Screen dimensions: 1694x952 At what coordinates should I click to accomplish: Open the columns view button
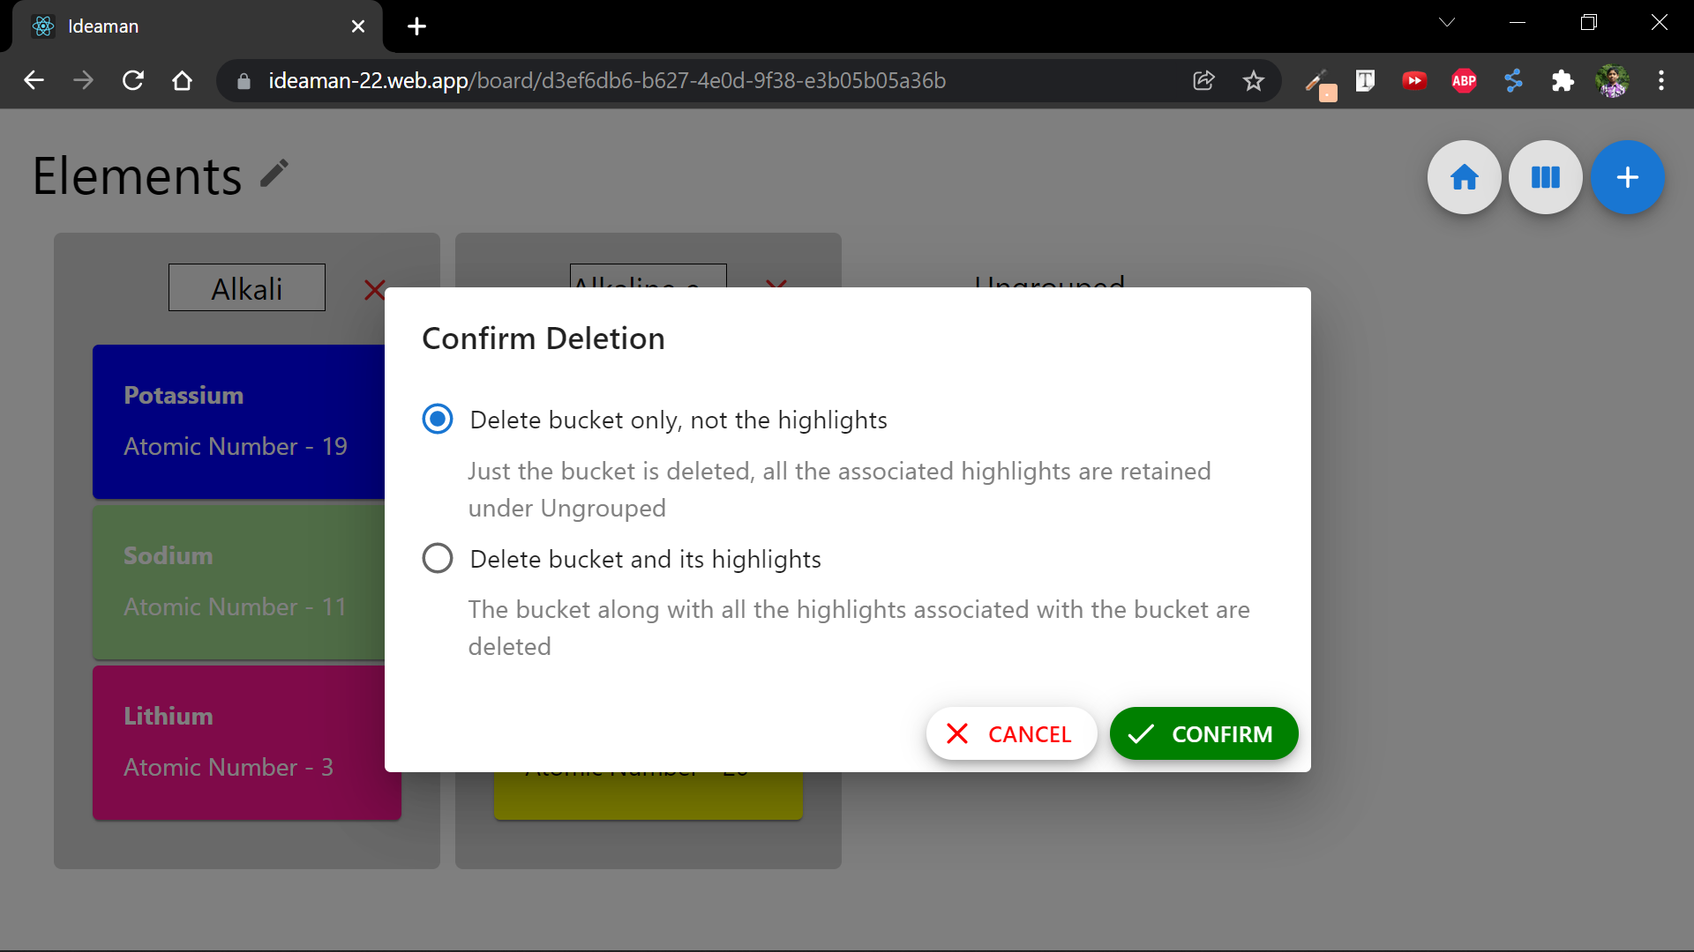(1546, 177)
